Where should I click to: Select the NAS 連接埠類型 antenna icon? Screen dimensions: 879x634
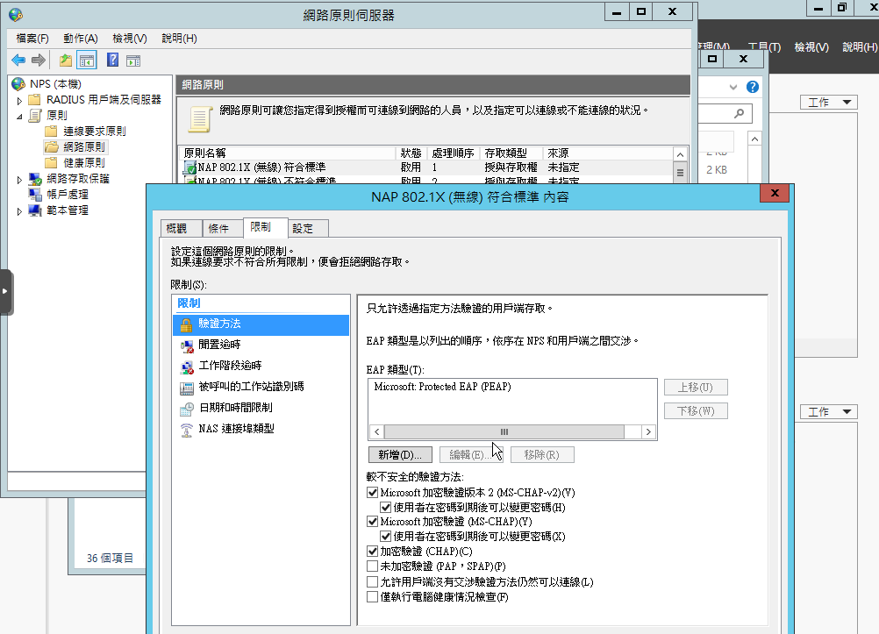pos(187,430)
